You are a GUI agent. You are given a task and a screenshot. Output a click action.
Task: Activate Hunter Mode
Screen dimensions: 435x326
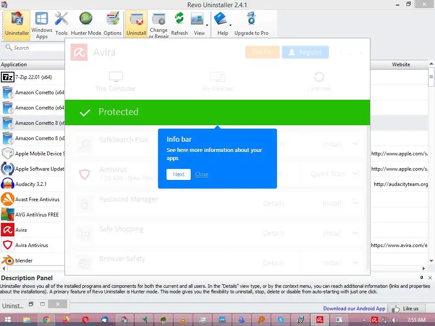(x=86, y=24)
